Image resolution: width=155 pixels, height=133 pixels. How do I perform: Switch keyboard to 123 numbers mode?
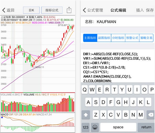[x=85, y=127]
